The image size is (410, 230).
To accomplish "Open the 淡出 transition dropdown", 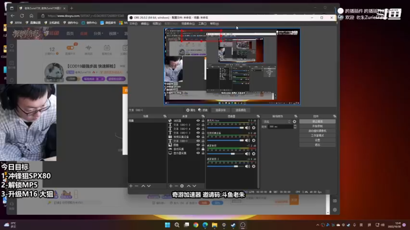I will tap(277, 122).
